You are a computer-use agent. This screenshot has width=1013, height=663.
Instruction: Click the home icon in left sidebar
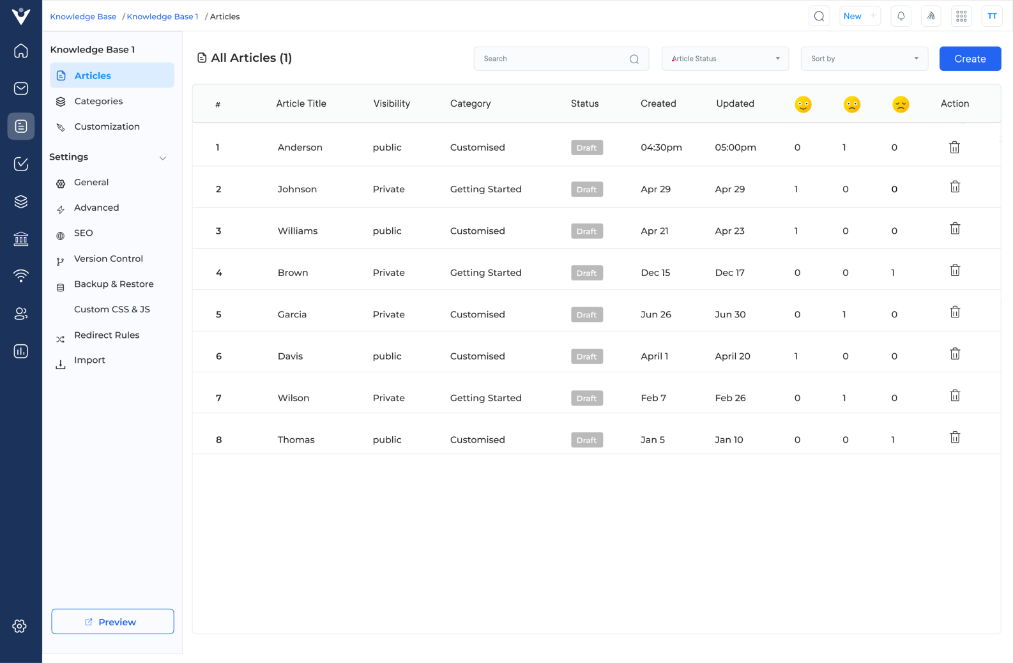point(21,51)
